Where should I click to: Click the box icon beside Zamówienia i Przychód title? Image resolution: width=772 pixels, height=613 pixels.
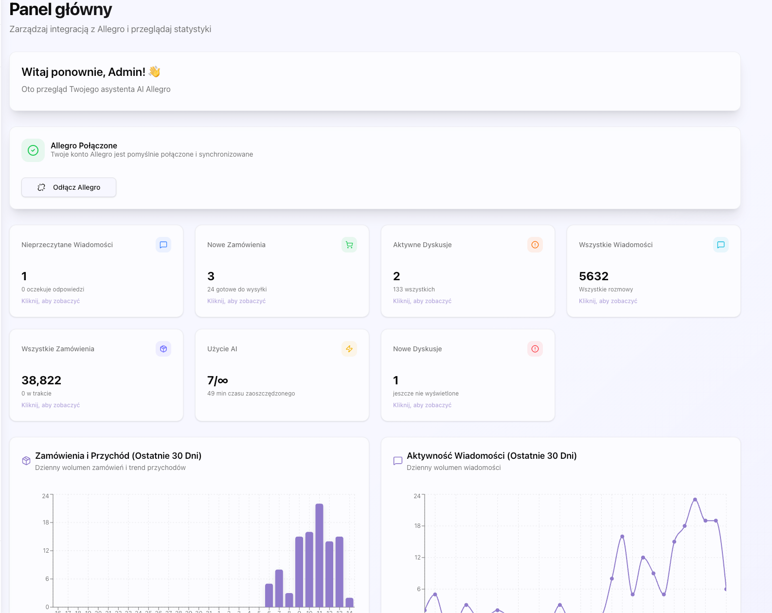pos(26,461)
